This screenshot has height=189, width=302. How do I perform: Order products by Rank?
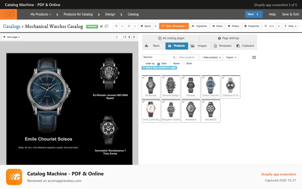click(x=184, y=64)
